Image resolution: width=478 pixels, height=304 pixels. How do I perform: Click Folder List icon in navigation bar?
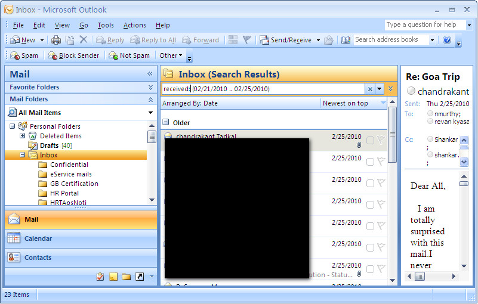pos(126,276)
